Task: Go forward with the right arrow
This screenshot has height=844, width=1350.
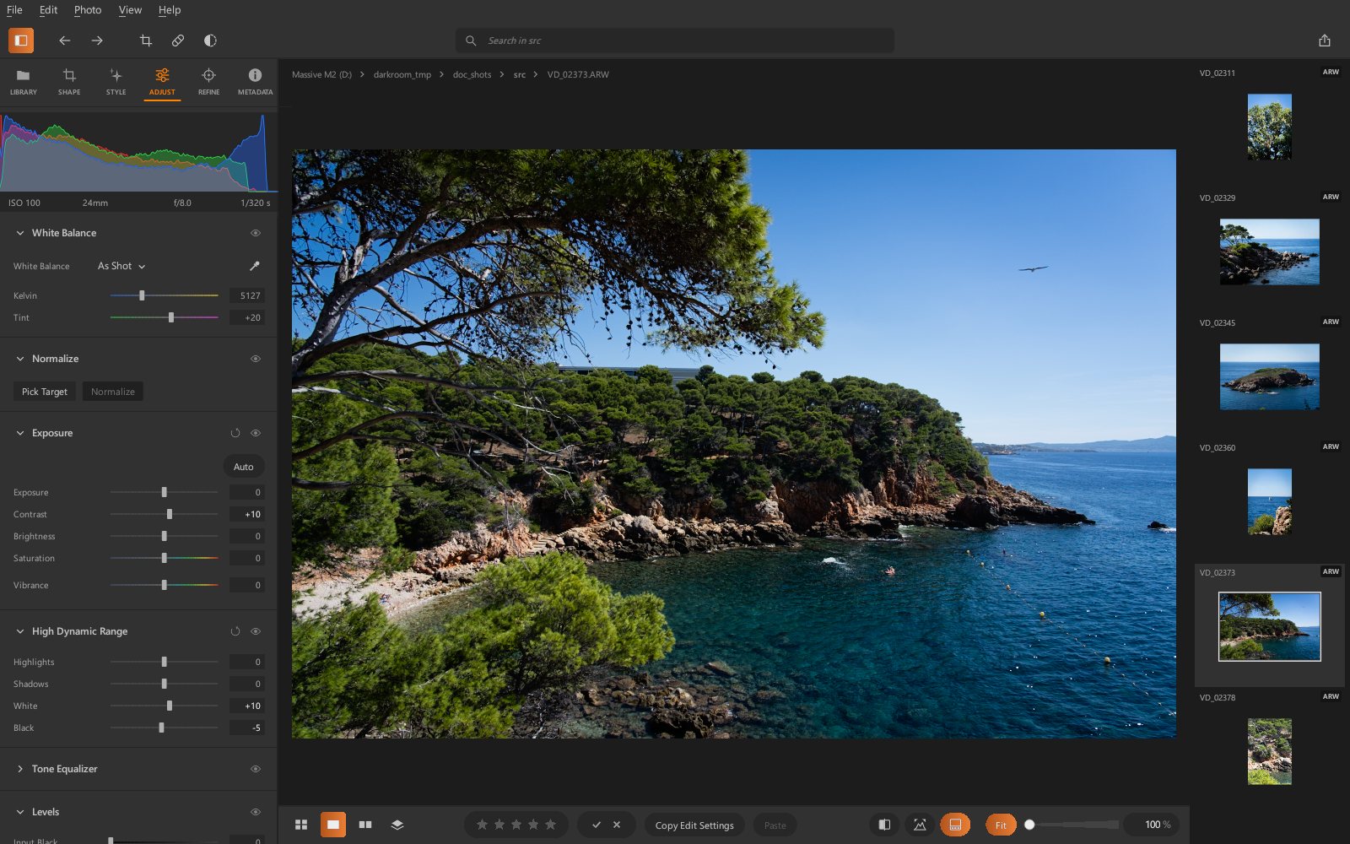Action: [97, 41]
